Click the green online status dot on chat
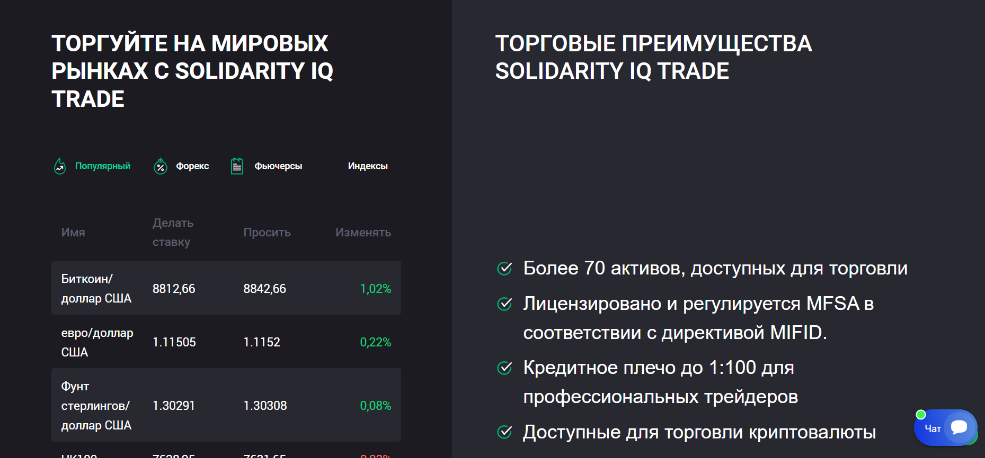The image size is (985, 458). (922, 414)
